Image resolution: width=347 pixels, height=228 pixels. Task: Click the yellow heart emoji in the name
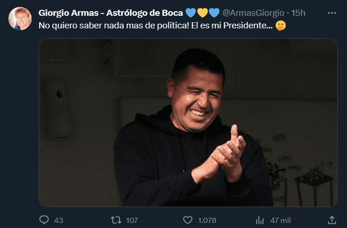pyautogui.click(x=202, y=13)
